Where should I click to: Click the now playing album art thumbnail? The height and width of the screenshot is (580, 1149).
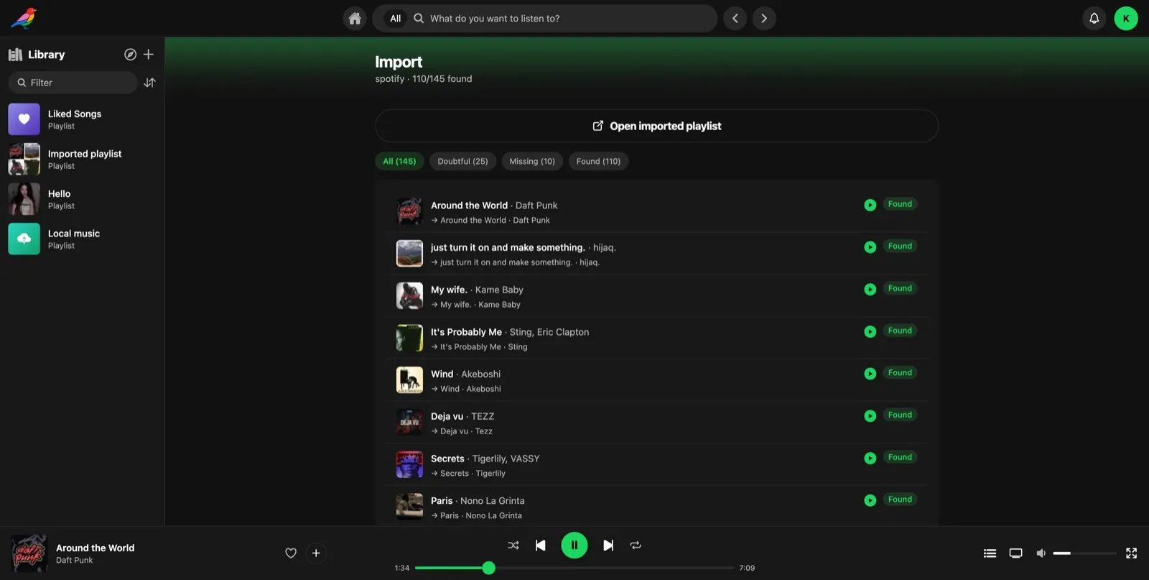coord(29,553)
